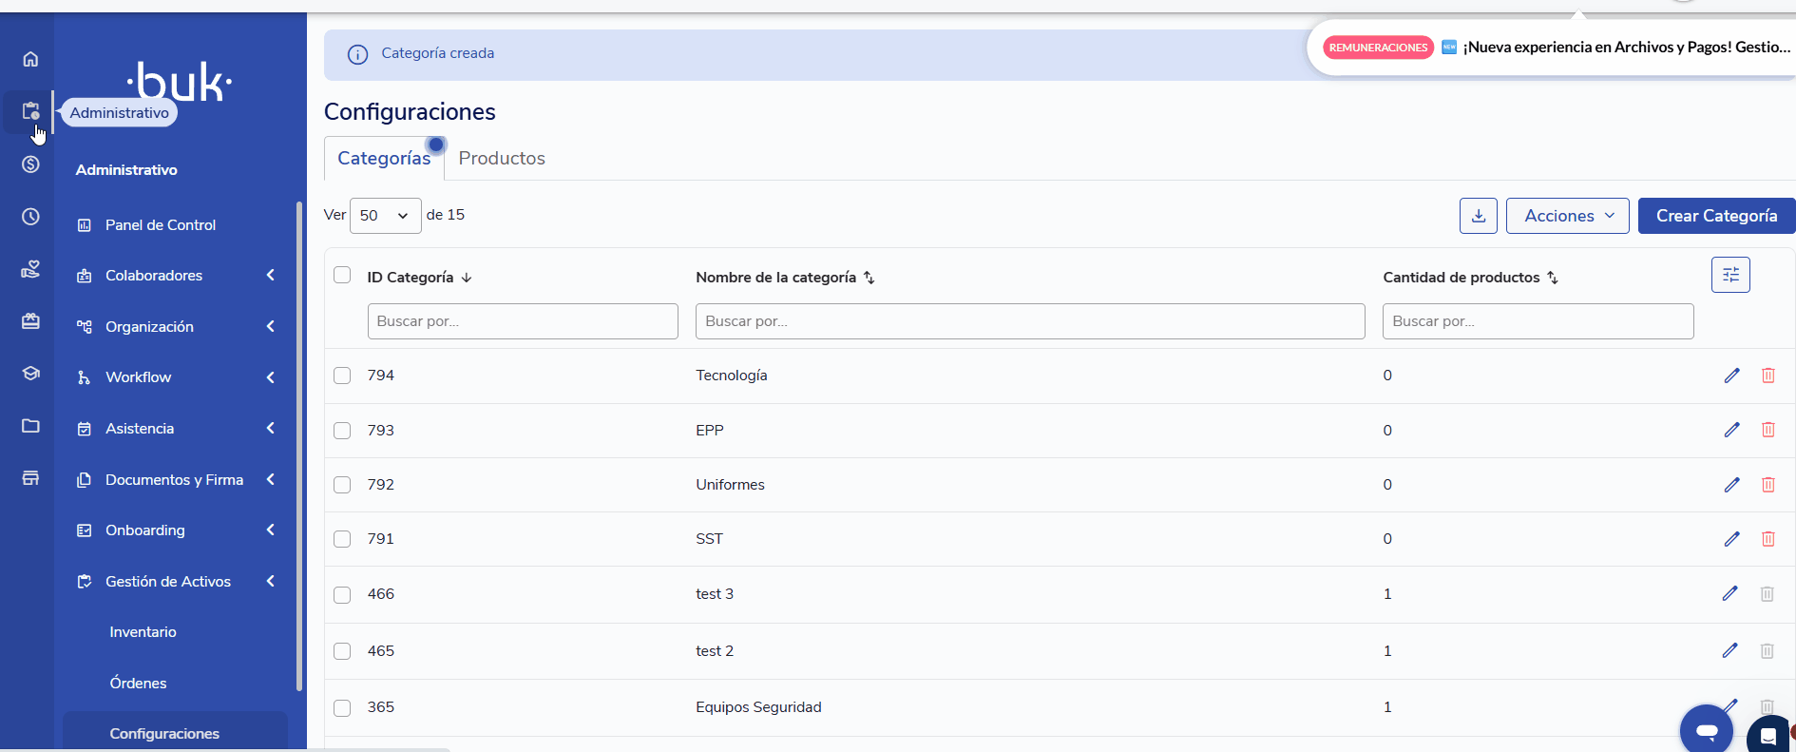
Task: Select the checkbox for Uniformes row
Action: point(342,485)
